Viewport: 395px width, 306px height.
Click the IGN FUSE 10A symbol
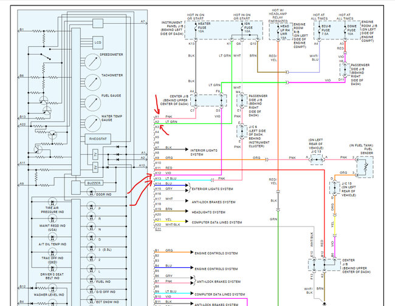tap(242, 28)
